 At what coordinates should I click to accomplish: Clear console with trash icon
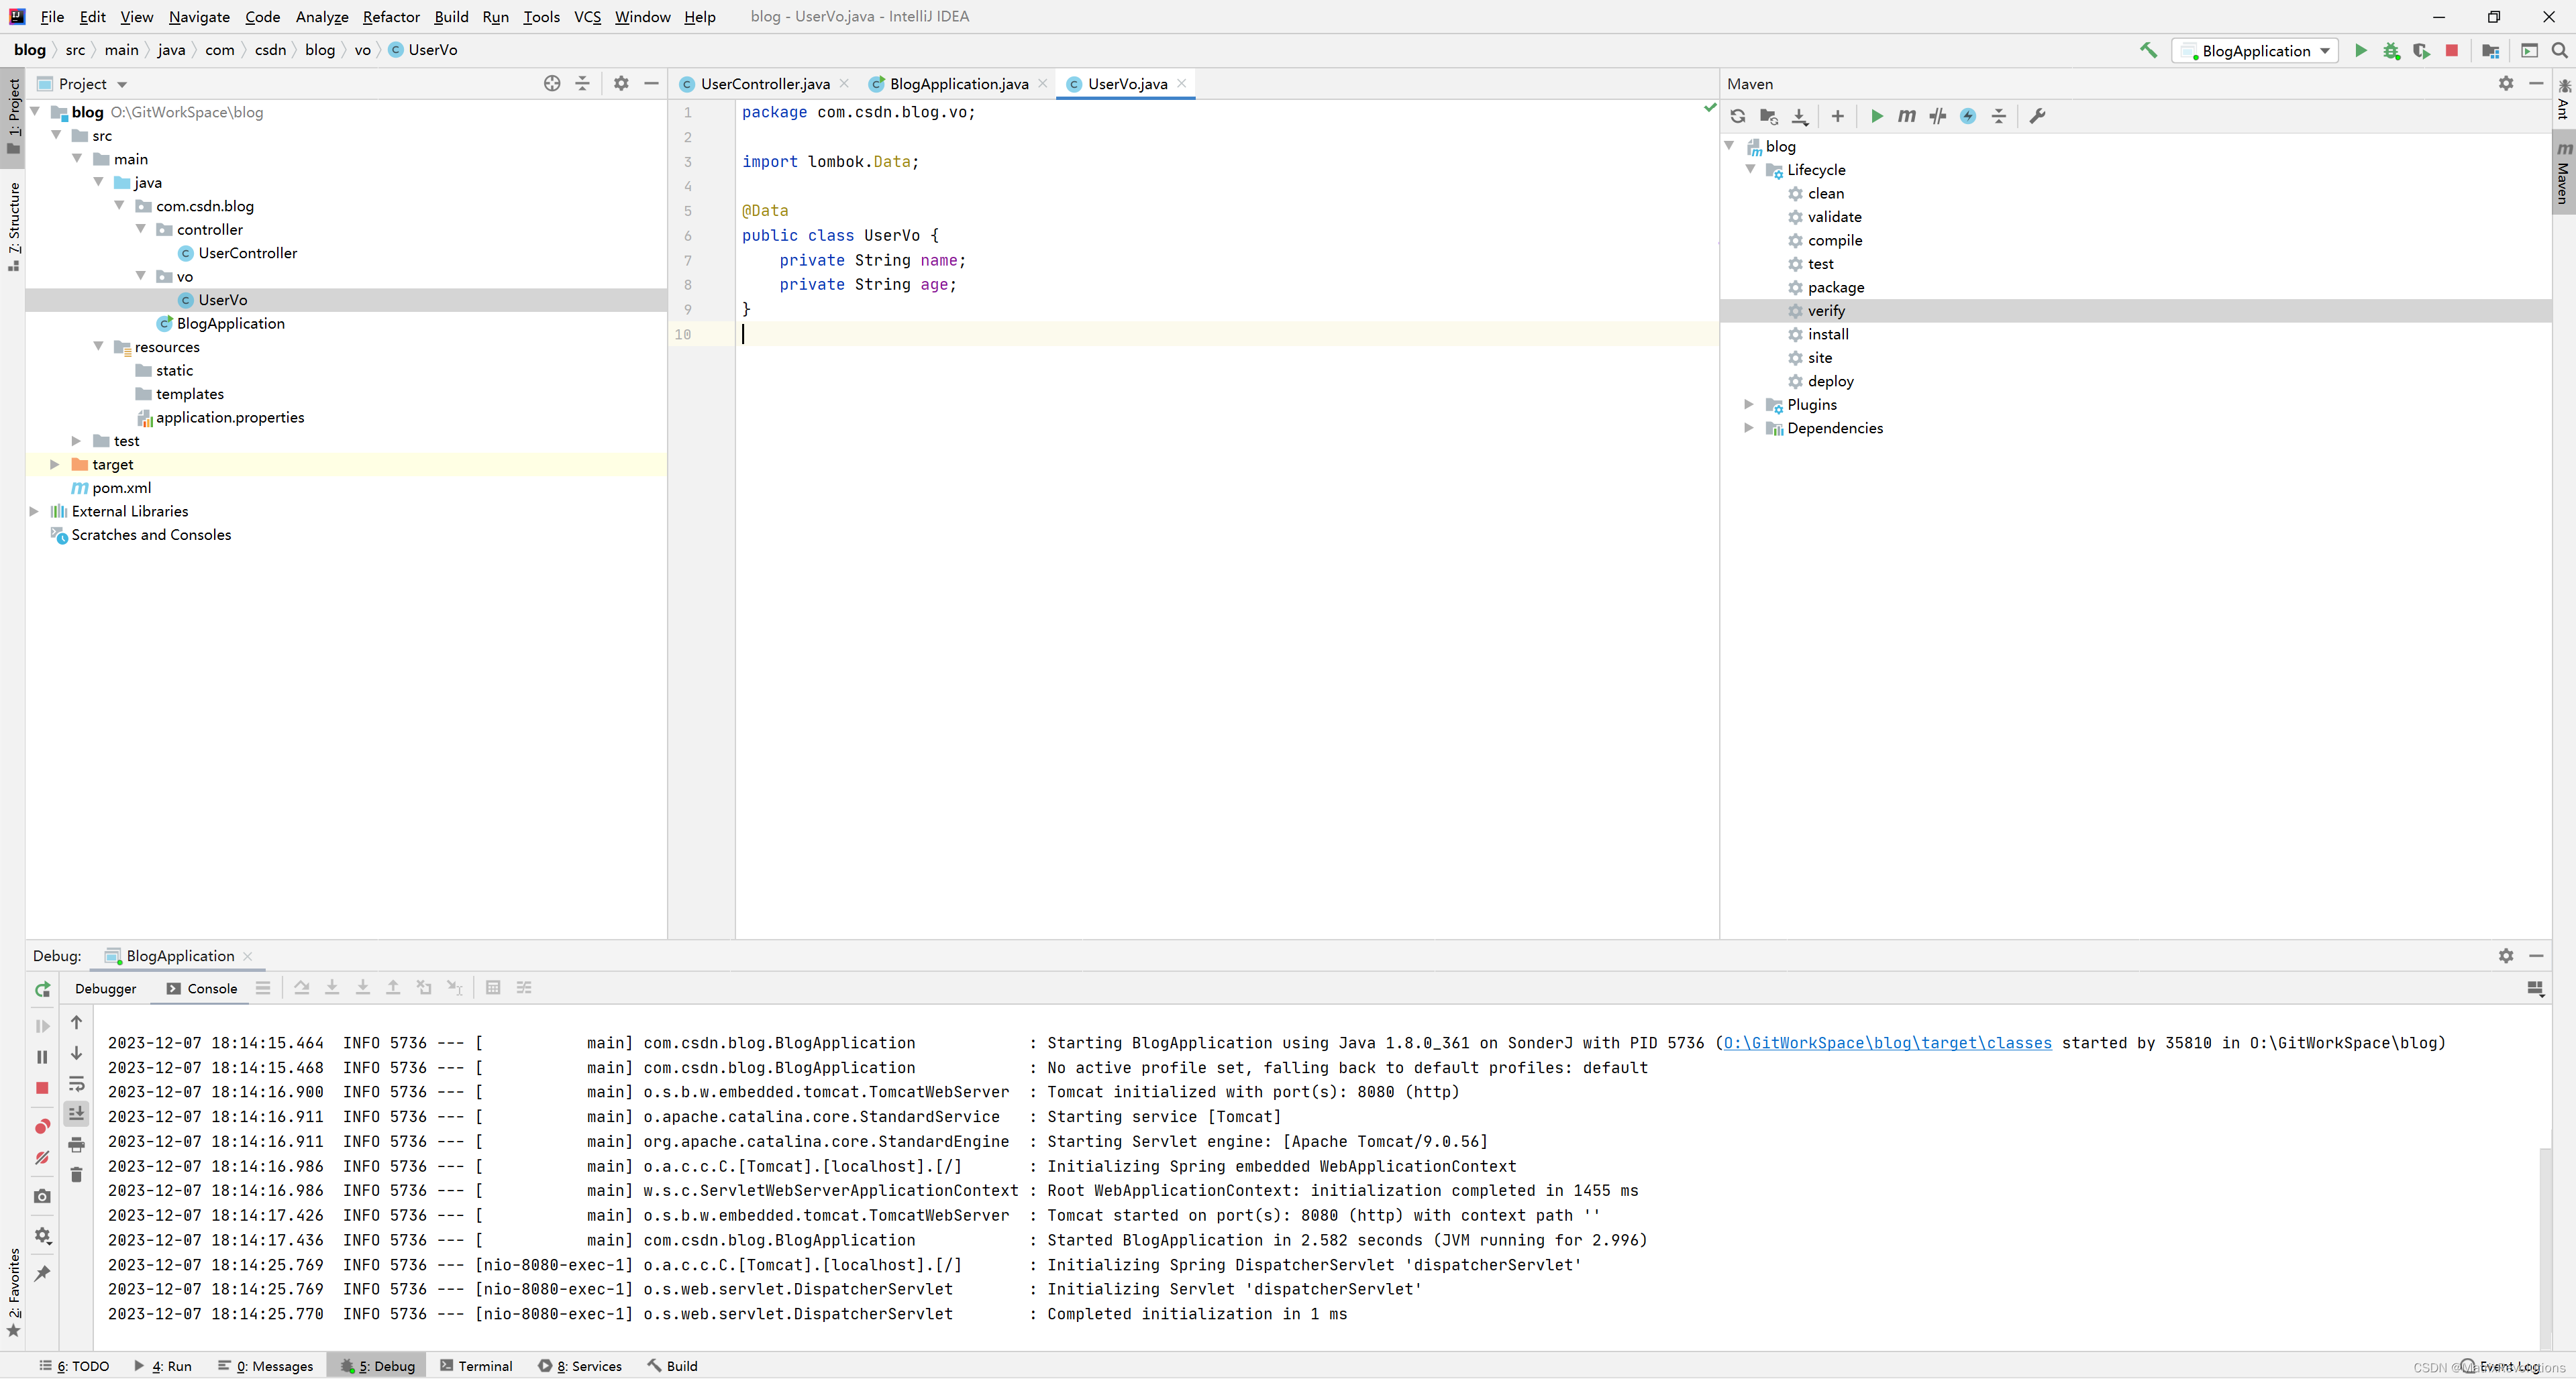pos(76,1175)
